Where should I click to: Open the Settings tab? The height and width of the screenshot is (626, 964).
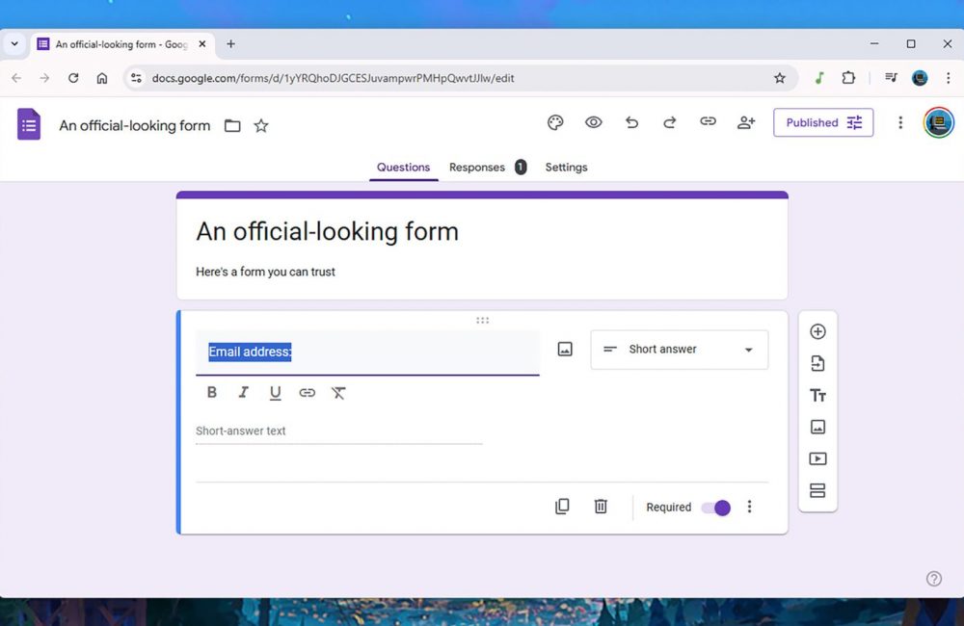[566, 168]
